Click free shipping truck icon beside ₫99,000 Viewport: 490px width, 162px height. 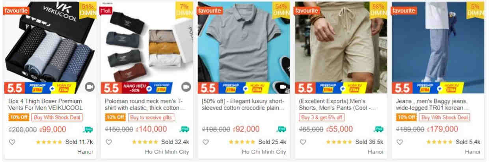[88, 129]
